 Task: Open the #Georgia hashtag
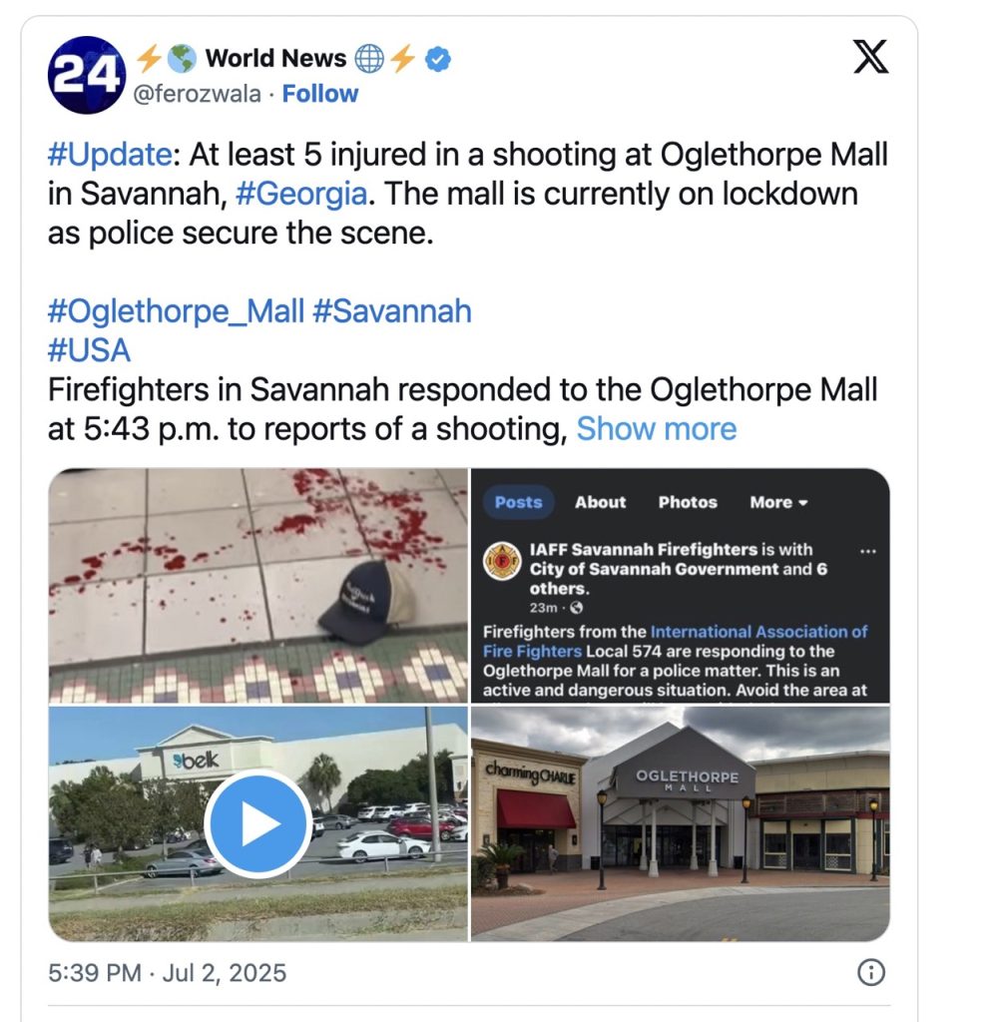pos(301,195)
